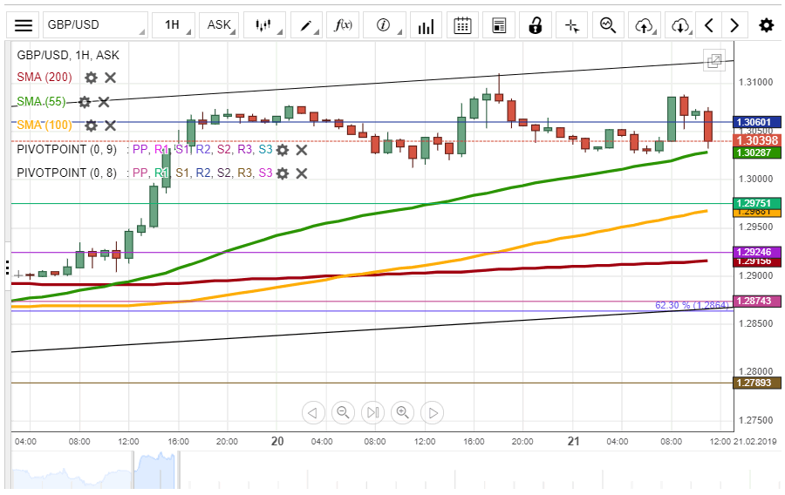The width and height of the screenshot is (785, 495).
Task: Select the pencil drawing tool
Action: click(308, 25)
